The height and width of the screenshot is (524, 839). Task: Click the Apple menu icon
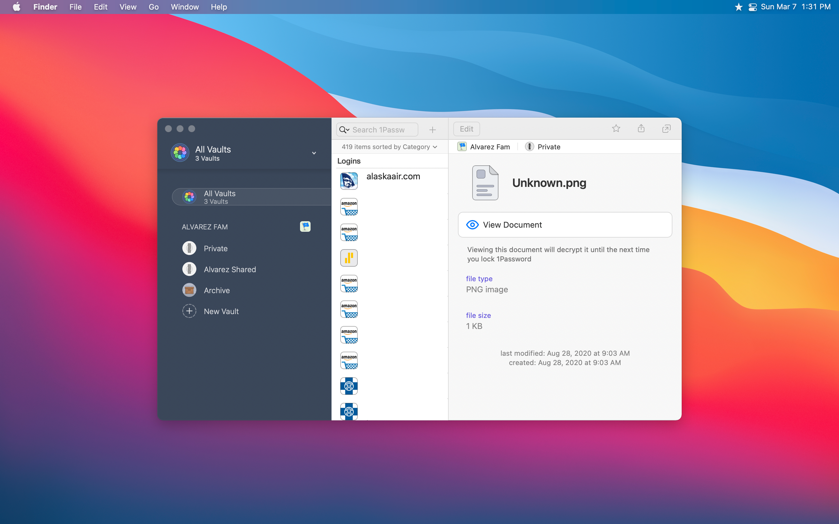click(x=16, y=7)
